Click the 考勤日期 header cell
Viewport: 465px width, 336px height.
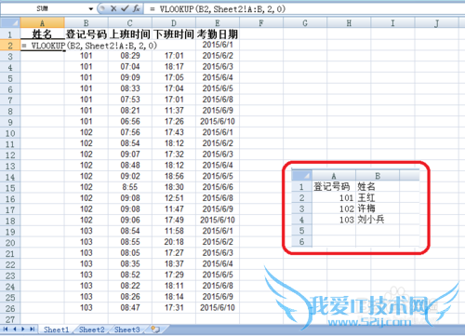[218, 34]
